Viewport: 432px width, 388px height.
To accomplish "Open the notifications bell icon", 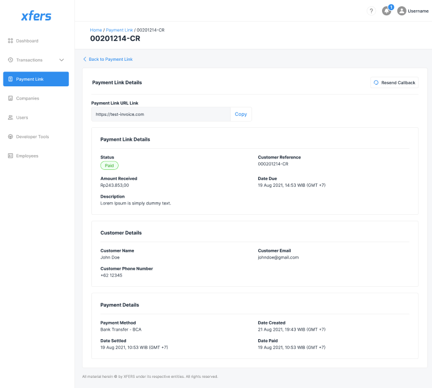I will coord(387,11).
